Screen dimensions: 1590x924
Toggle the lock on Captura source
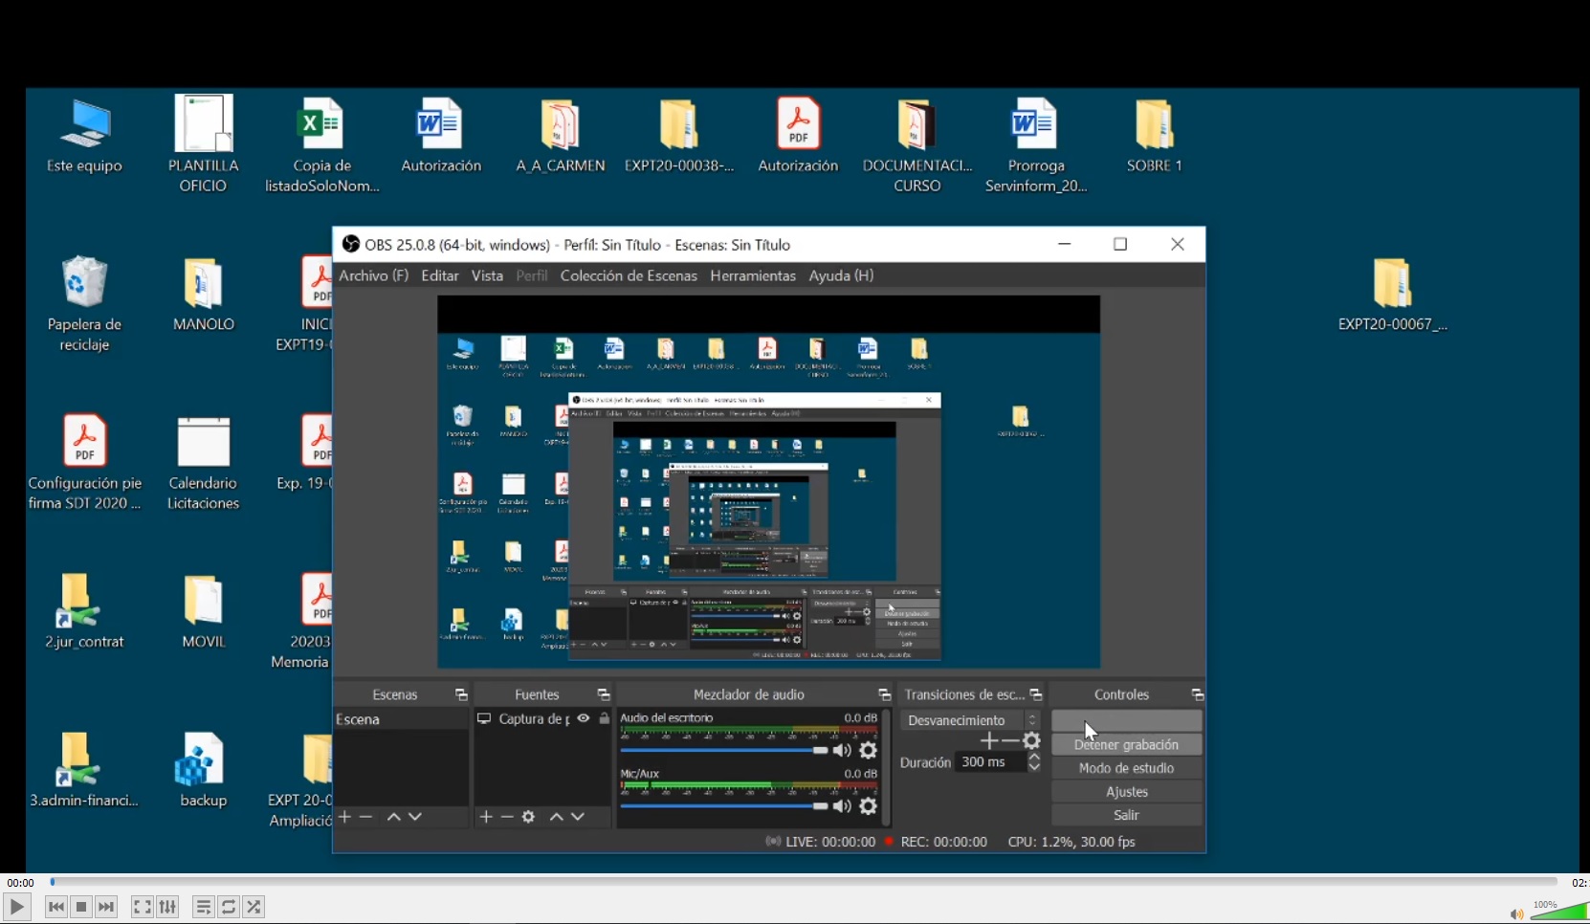(x=605, y=718)
